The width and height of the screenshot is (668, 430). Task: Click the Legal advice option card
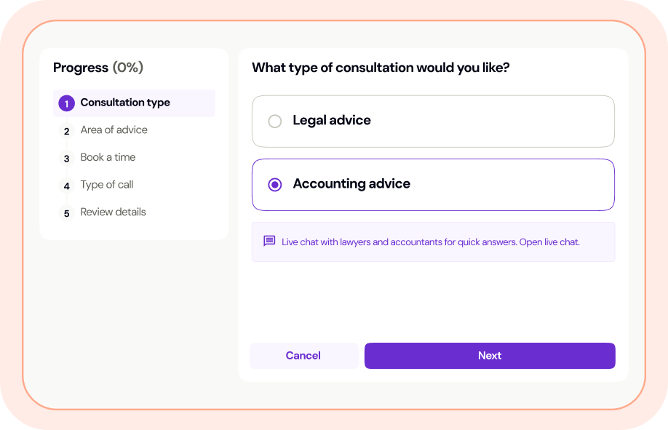tap(433, 122)
